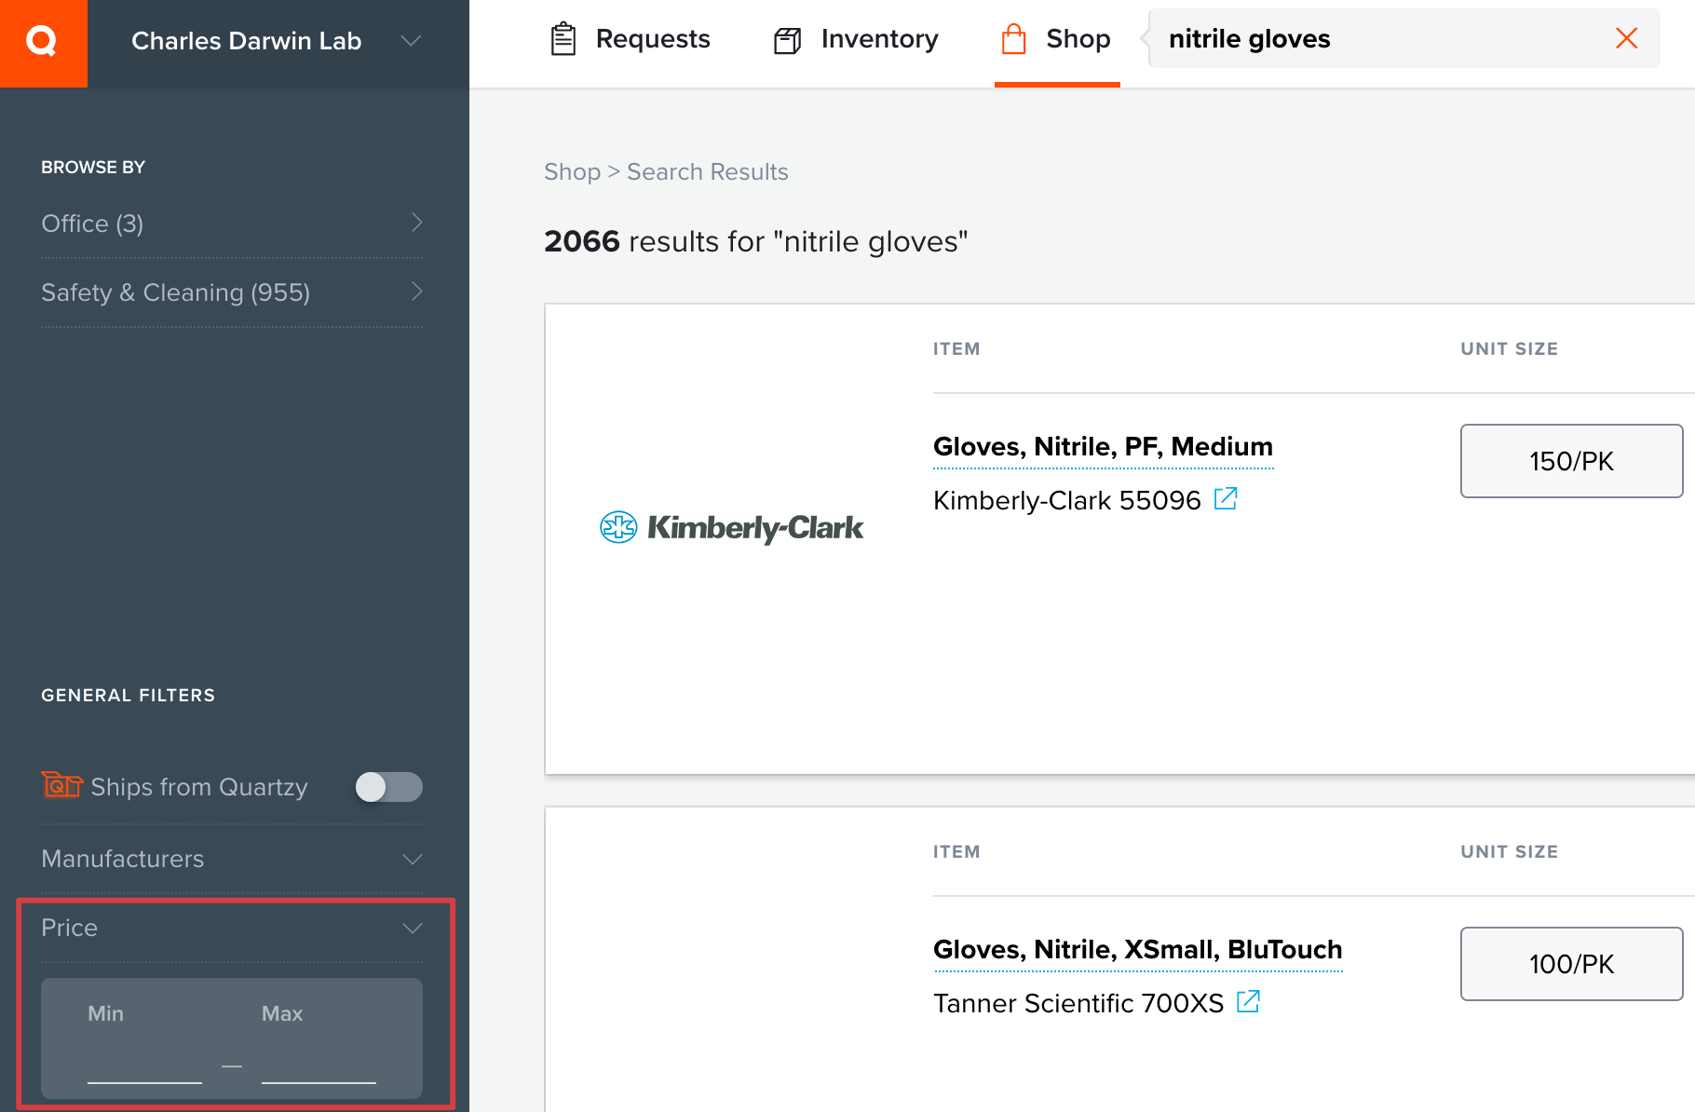Click the 2066 results heading text
This screenshot has width=1695, height=1112.
pyautogui.click(x=755, y=242)
